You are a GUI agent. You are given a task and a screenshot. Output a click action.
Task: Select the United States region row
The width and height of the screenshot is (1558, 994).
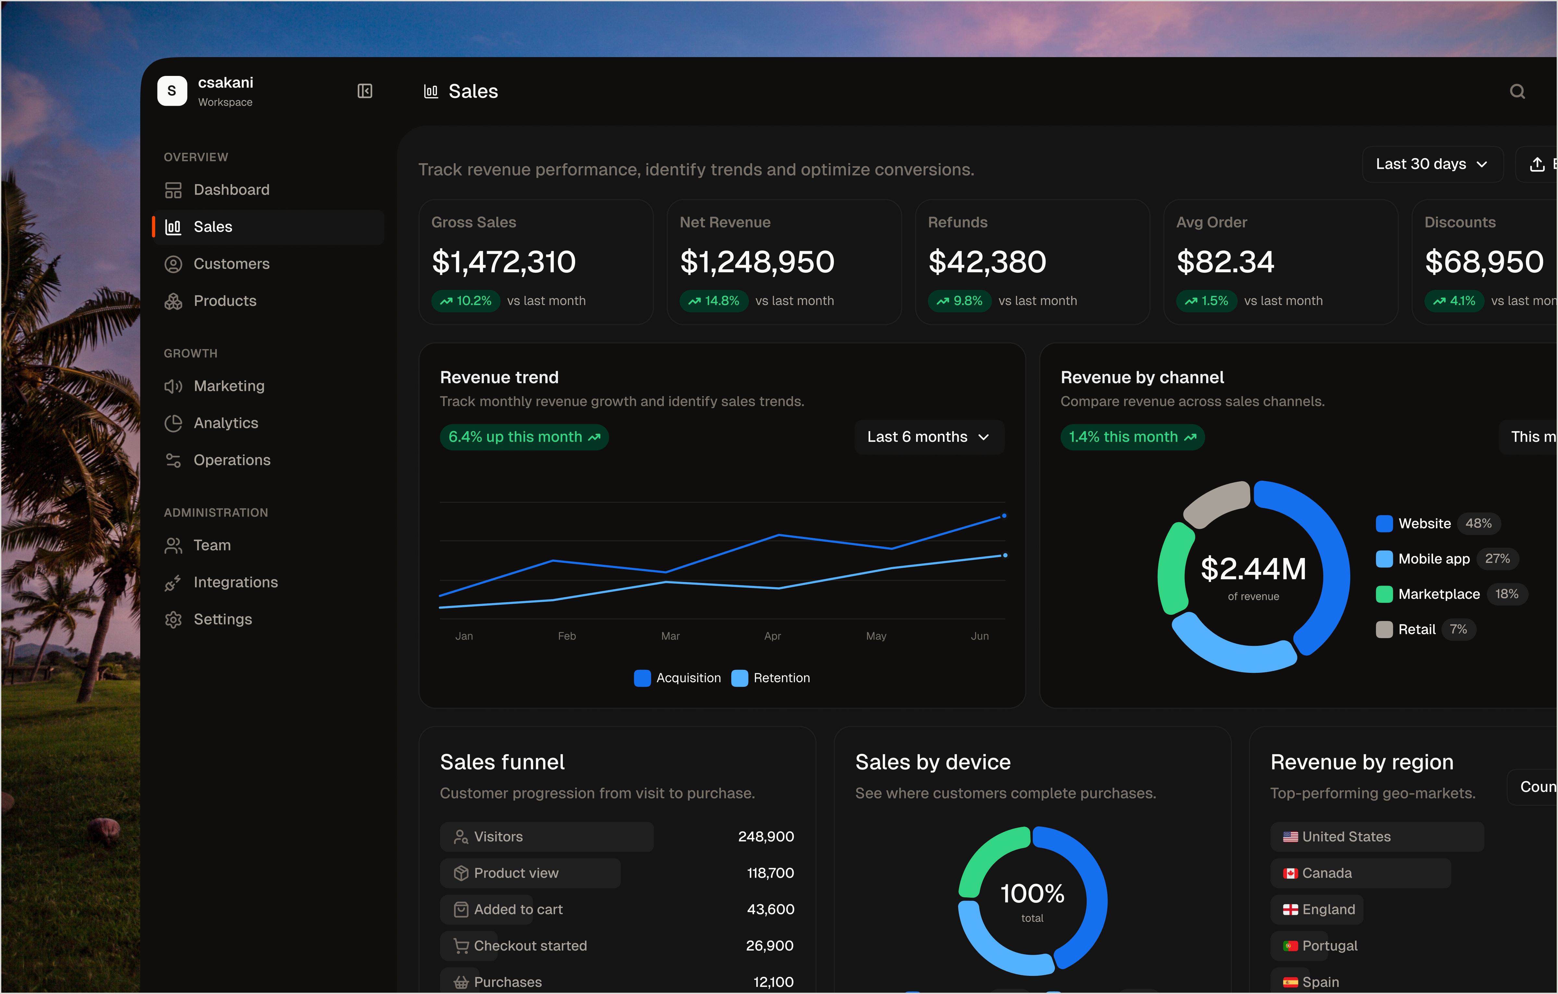pyautogui.click(x=1377, y=837)
